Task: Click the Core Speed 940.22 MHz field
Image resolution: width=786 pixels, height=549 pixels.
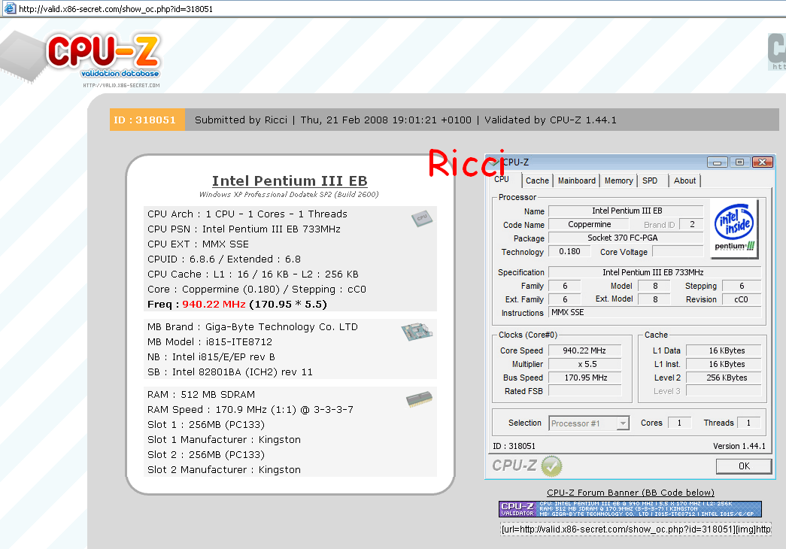Action: (584, 350)
